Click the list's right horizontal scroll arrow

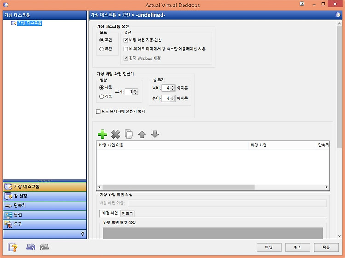(326, 187)
